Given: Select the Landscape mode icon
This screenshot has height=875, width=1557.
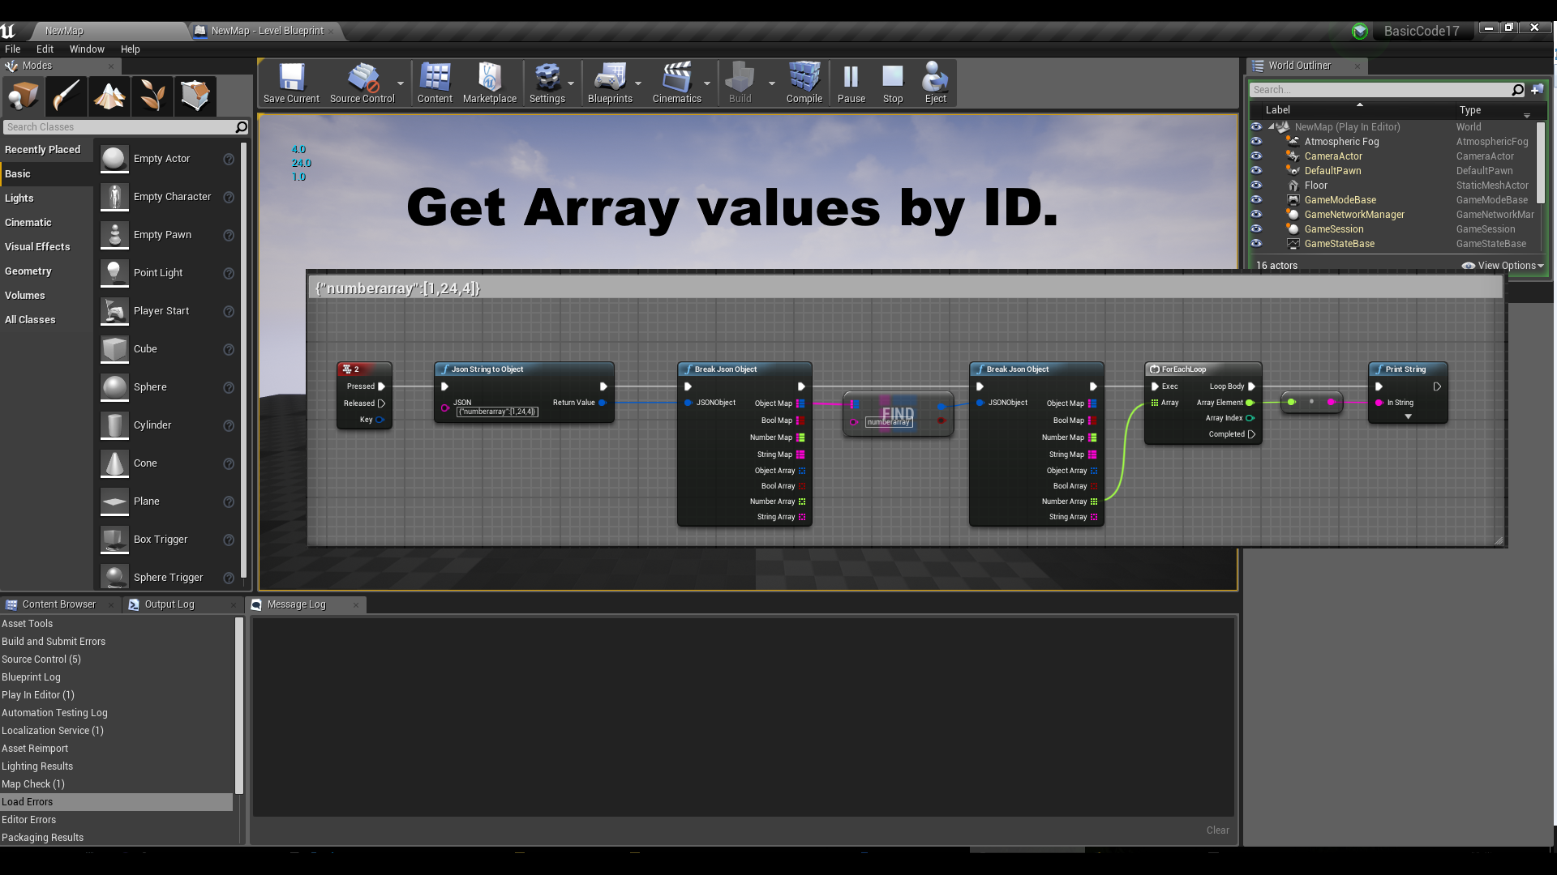Looking at the screenshot, I should click(x=109, y=96).
